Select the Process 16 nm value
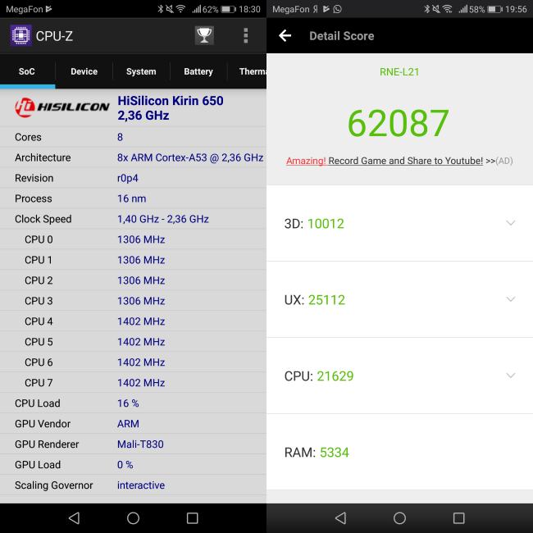Viewport: 533px width, 533px height. [x=131, y=198]
